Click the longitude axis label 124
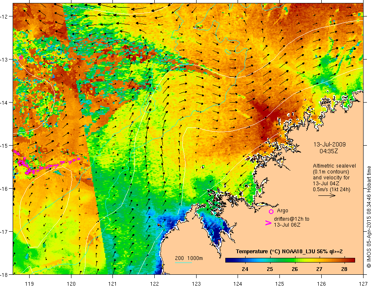The height and width of the screenshot is (287, 372). (x=238, y=284)
